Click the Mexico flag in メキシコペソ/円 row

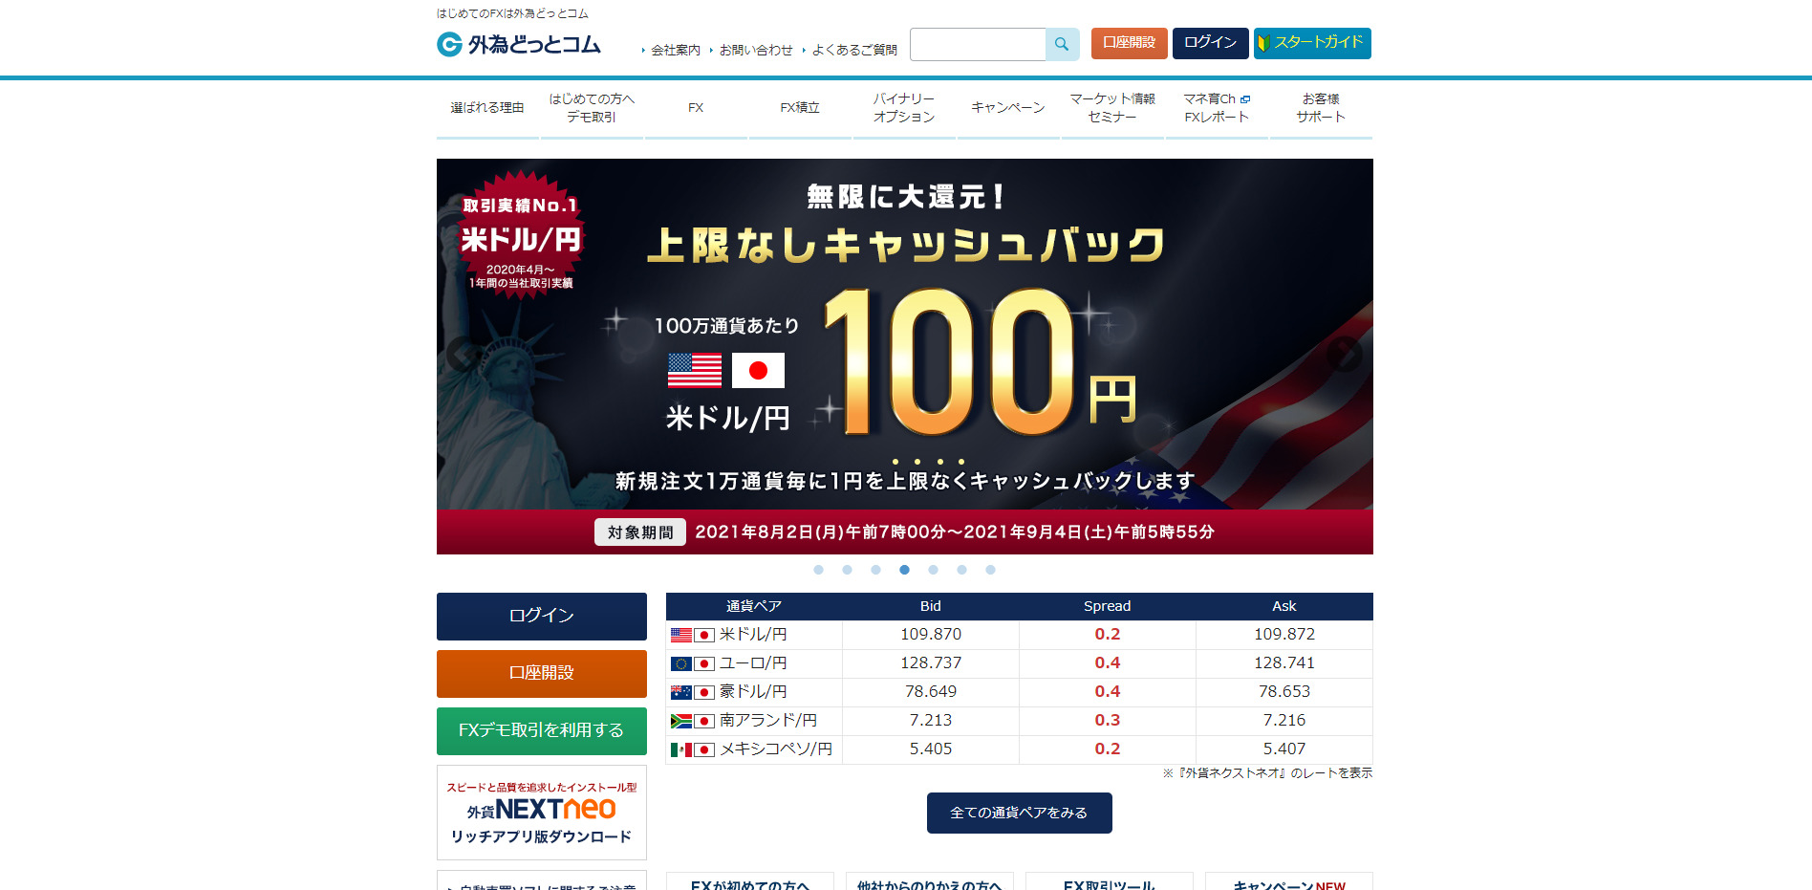pyautogui.click(x=681, y=749)
